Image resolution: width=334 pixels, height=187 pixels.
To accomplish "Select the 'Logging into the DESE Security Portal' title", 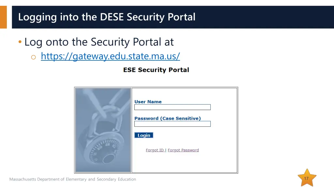I will (x=107, y=17).
